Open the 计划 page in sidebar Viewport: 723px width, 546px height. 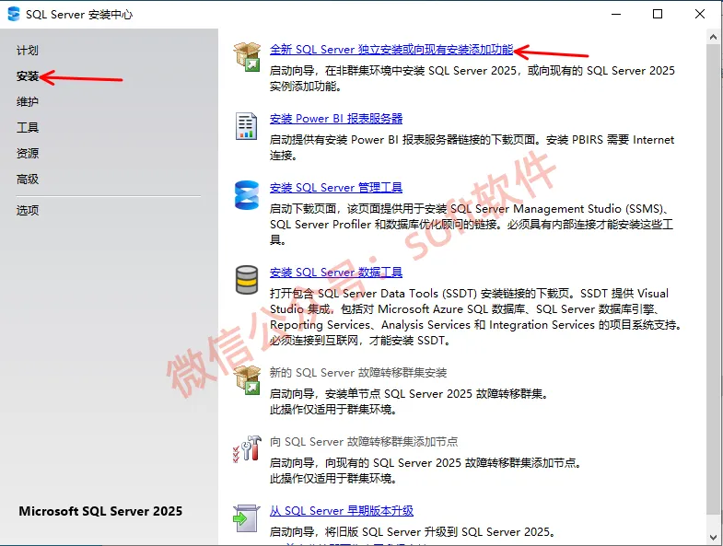point(28,51)
